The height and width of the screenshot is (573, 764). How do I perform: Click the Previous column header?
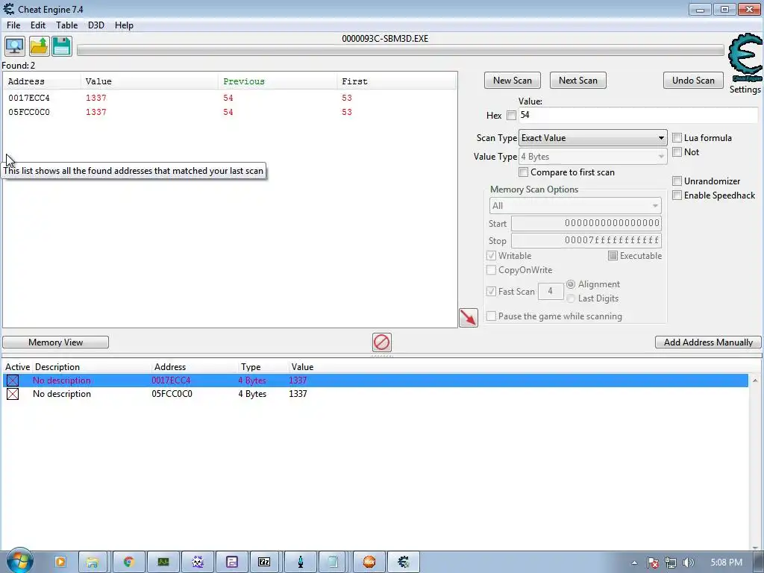click(x=278, y=81)
